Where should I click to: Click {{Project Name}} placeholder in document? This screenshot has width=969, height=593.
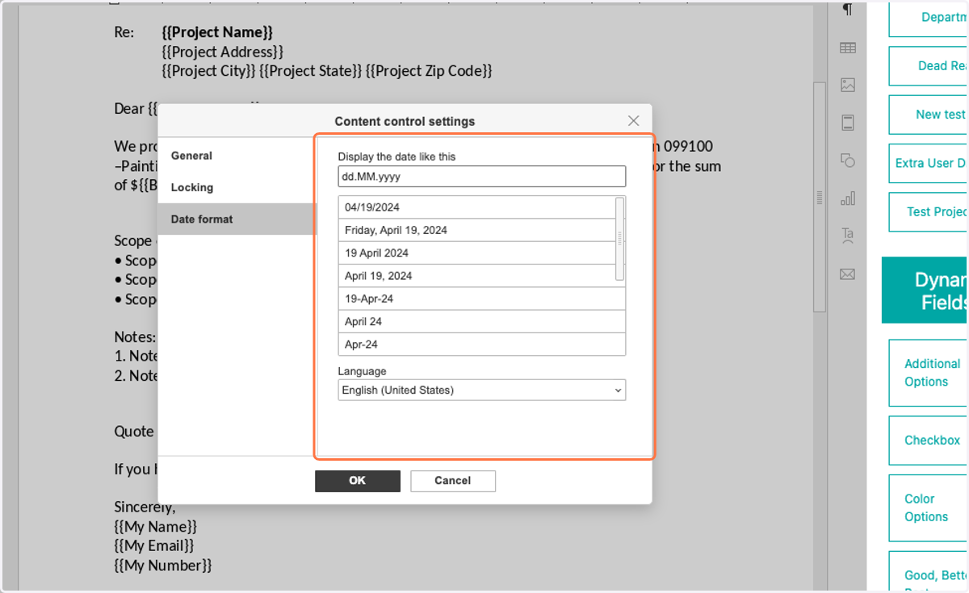217,32
